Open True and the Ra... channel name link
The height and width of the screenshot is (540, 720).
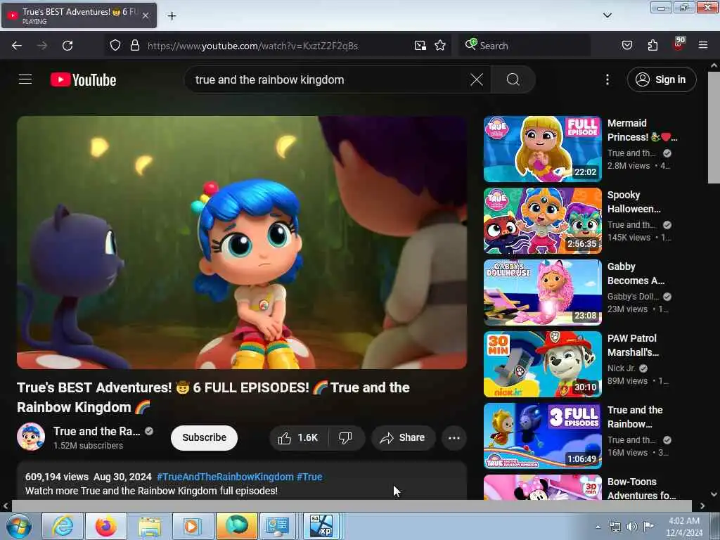[97, 431]
